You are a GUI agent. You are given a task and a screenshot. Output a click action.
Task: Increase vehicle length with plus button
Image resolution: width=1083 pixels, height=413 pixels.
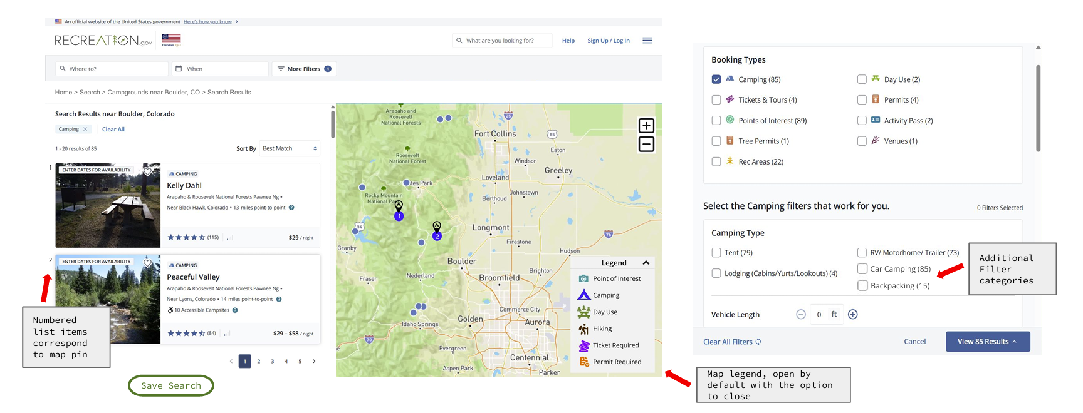pos(853,315)
